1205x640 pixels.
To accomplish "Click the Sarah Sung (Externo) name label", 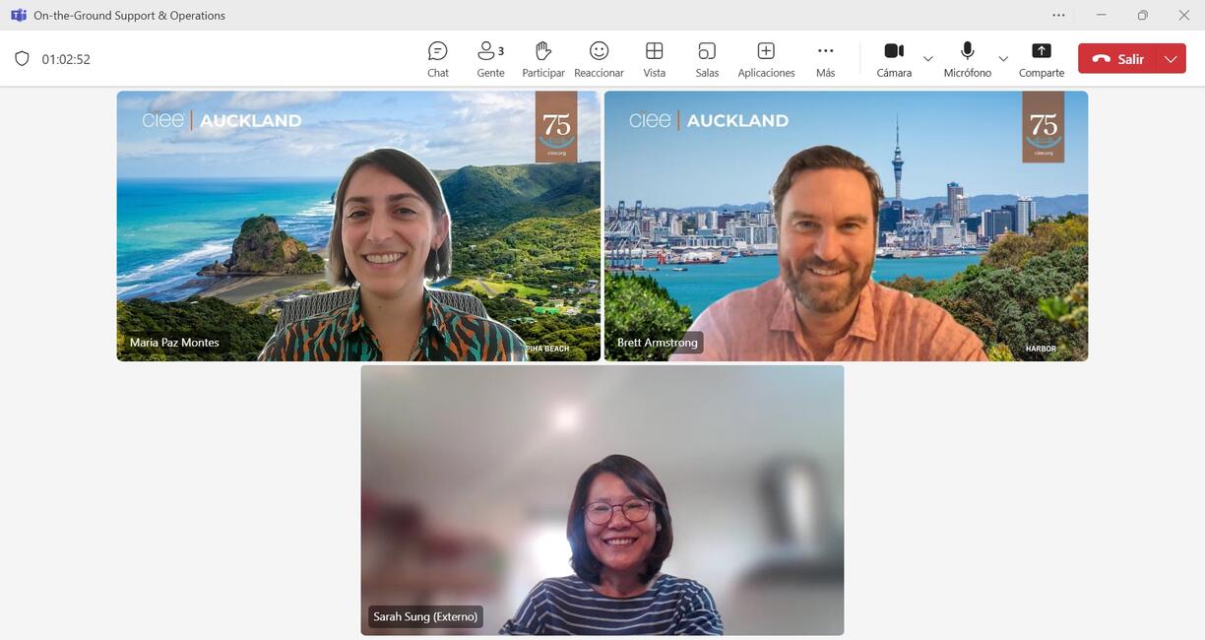I will (x=425, y=616).
